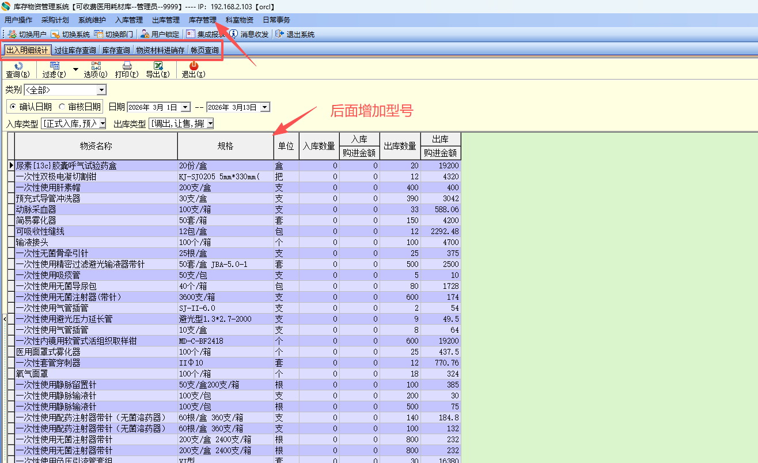Screen dimensions: 758x463
Task: Open the 出库管理 menu
Action: pos(166,20)
